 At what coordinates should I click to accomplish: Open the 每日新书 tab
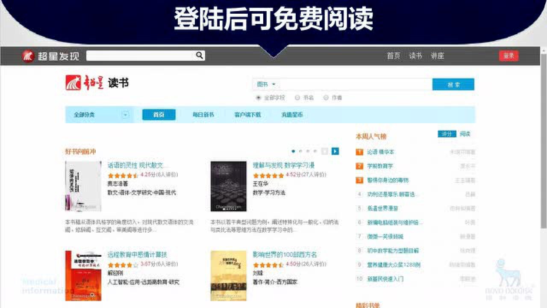[x=203, y=115]
